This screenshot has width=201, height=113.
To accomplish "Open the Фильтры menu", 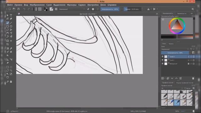I will (x=72, y=5).
